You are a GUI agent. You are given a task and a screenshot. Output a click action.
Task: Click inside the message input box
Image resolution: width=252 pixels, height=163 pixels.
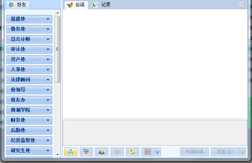click(x=155, y=133)
